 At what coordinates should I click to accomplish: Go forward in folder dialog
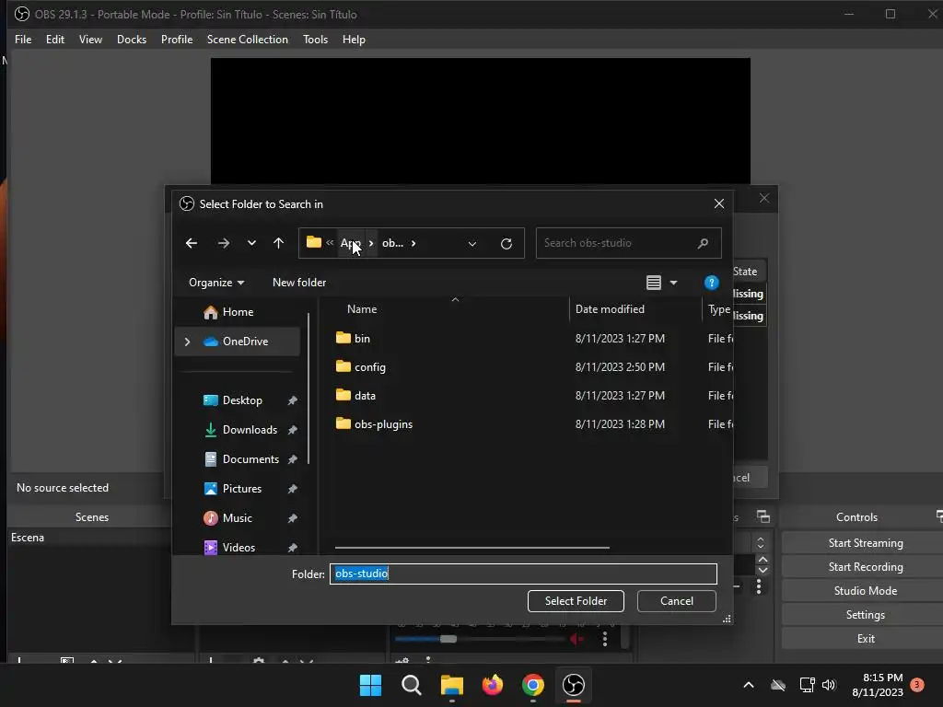coord(223,243)
